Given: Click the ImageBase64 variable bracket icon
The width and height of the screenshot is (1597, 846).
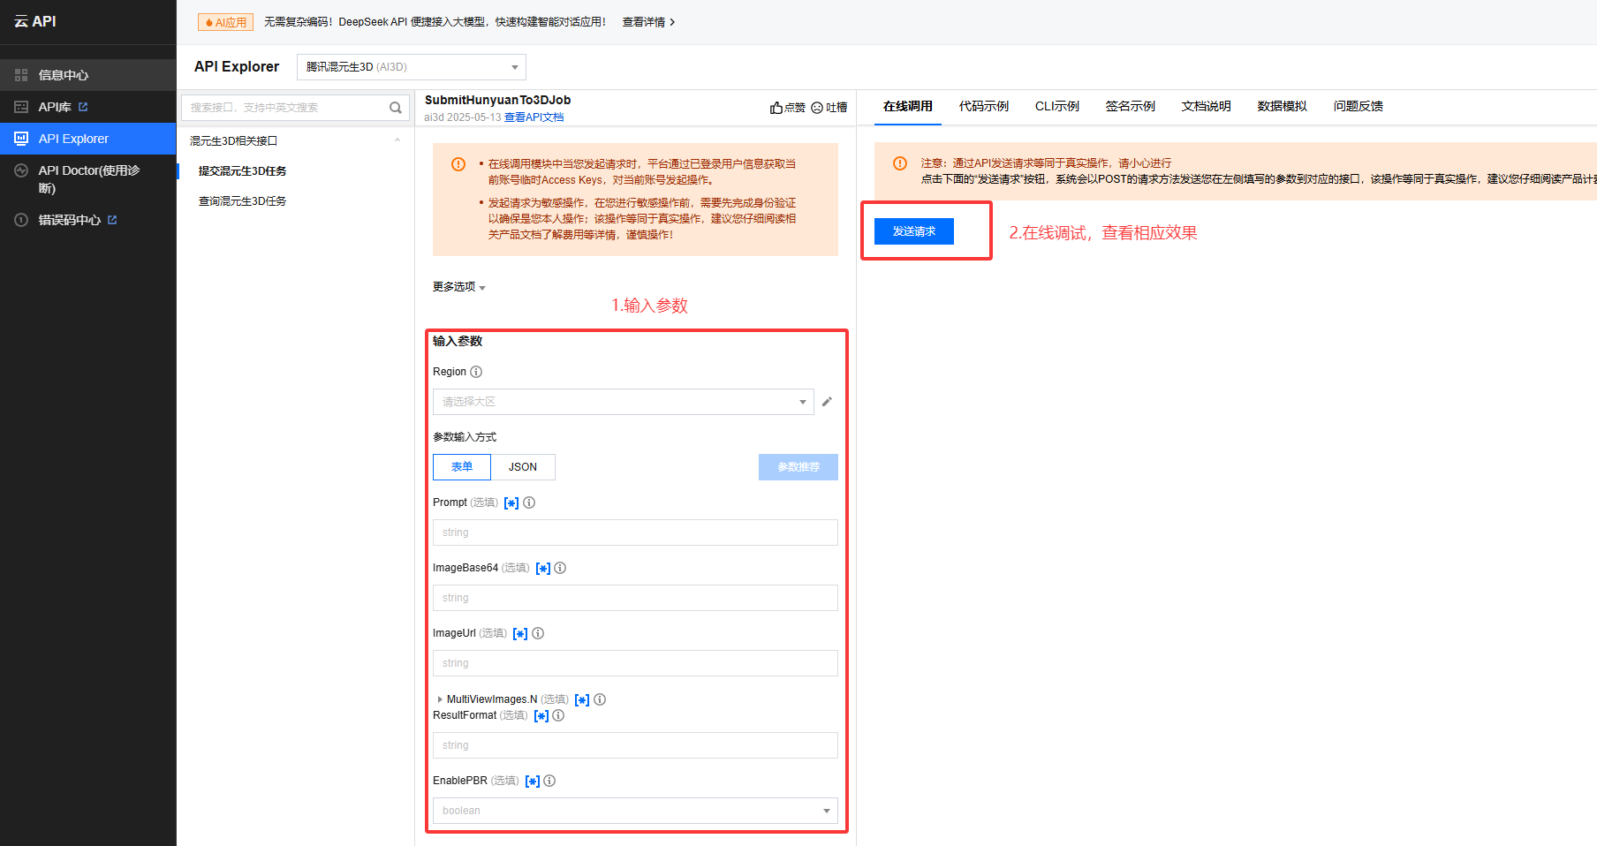Looking at the screenshot, I should coord(543,569).
